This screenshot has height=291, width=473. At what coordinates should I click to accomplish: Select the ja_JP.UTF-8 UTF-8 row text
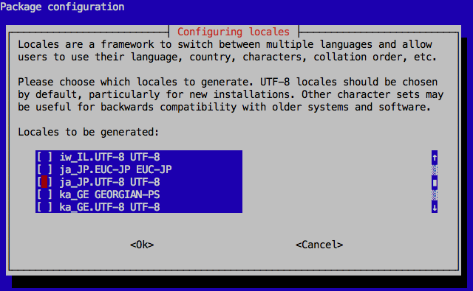click(x=109, y=182)
